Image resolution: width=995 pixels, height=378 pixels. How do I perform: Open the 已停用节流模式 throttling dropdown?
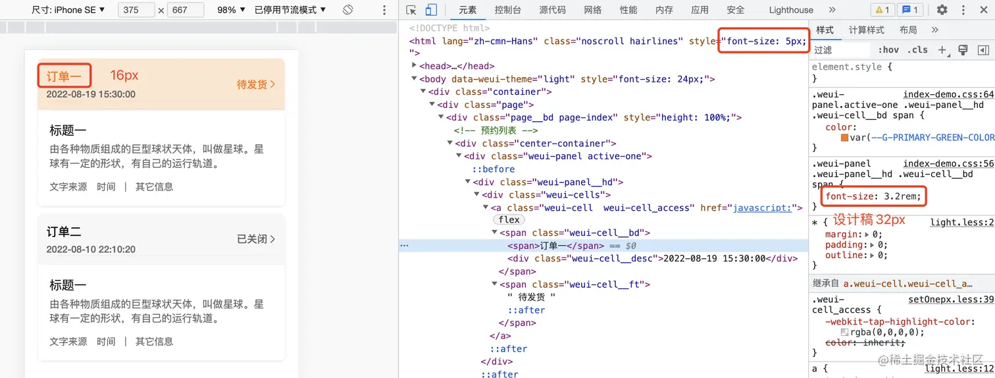(290, 10)
